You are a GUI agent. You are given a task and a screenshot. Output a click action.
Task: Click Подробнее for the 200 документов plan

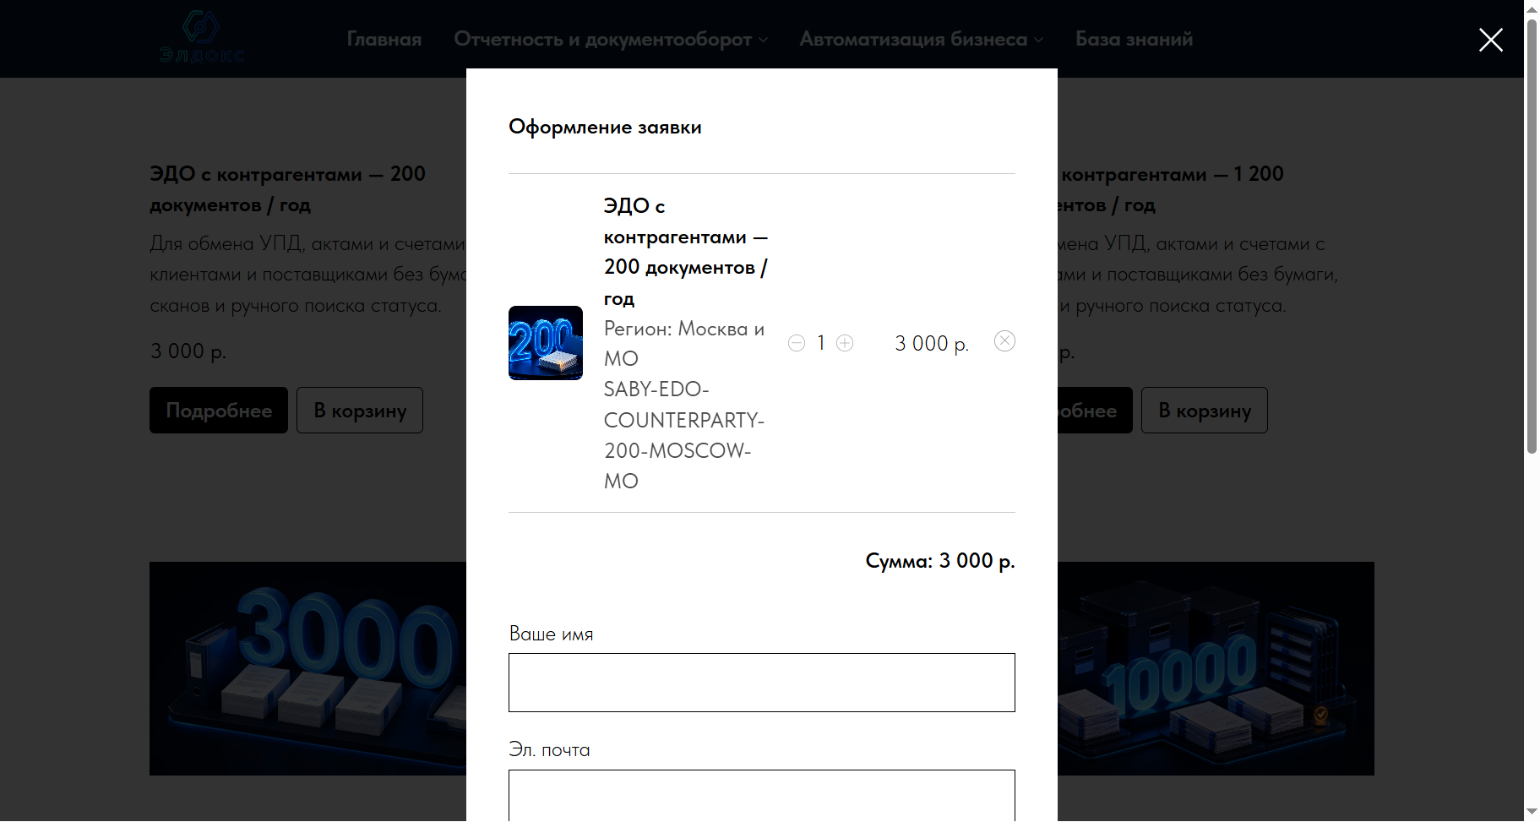(219, 411)
